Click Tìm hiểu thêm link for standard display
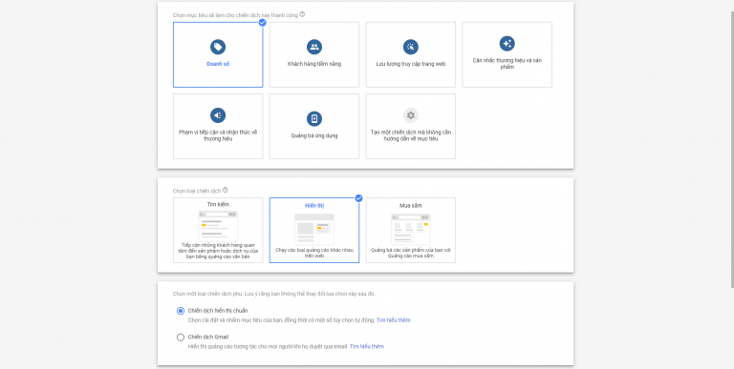 [393, 320]
